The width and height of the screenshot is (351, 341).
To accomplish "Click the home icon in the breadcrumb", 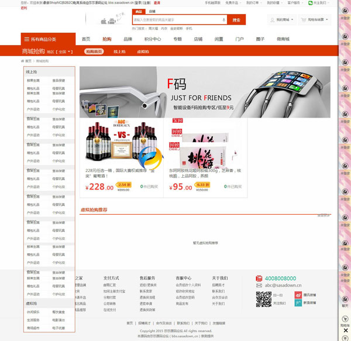I will pyautogui.click(x=22, y=61).
